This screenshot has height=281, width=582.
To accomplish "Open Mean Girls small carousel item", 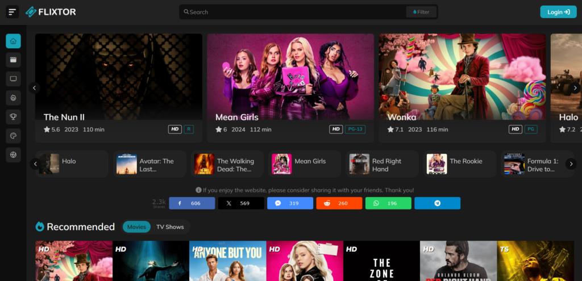I will 305,164.
